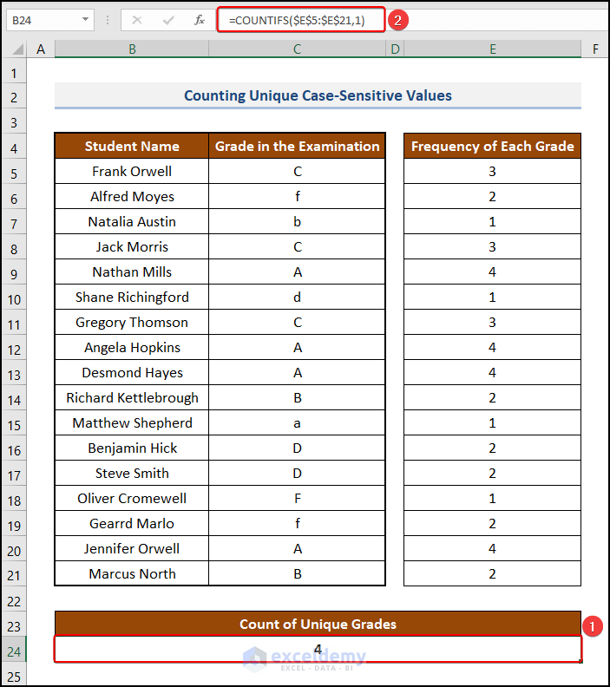Image resolution: width=610 pixels, height=687 pixels.
Task: Click the Select All corner triangle
Action: point(17,49)
